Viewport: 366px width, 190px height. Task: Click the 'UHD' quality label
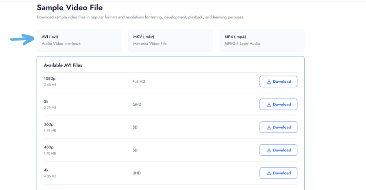coord(136,173)
